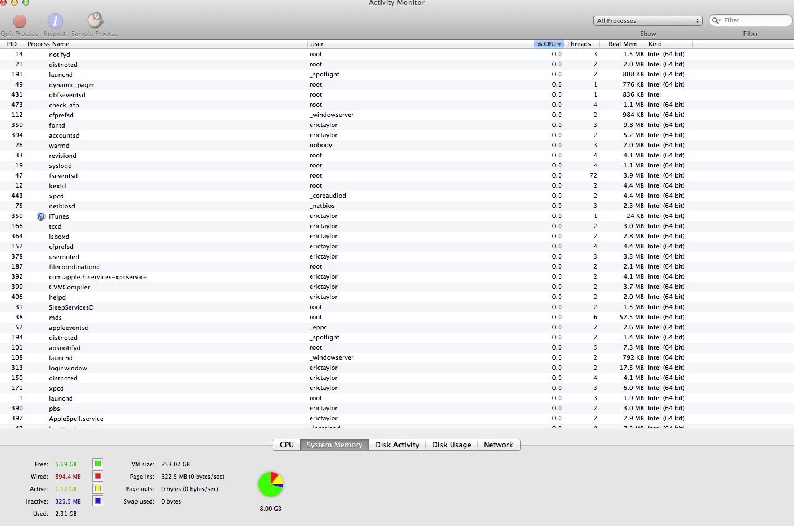
Task: Sort by the Real Mem column header
Action: tap(623, 44)
